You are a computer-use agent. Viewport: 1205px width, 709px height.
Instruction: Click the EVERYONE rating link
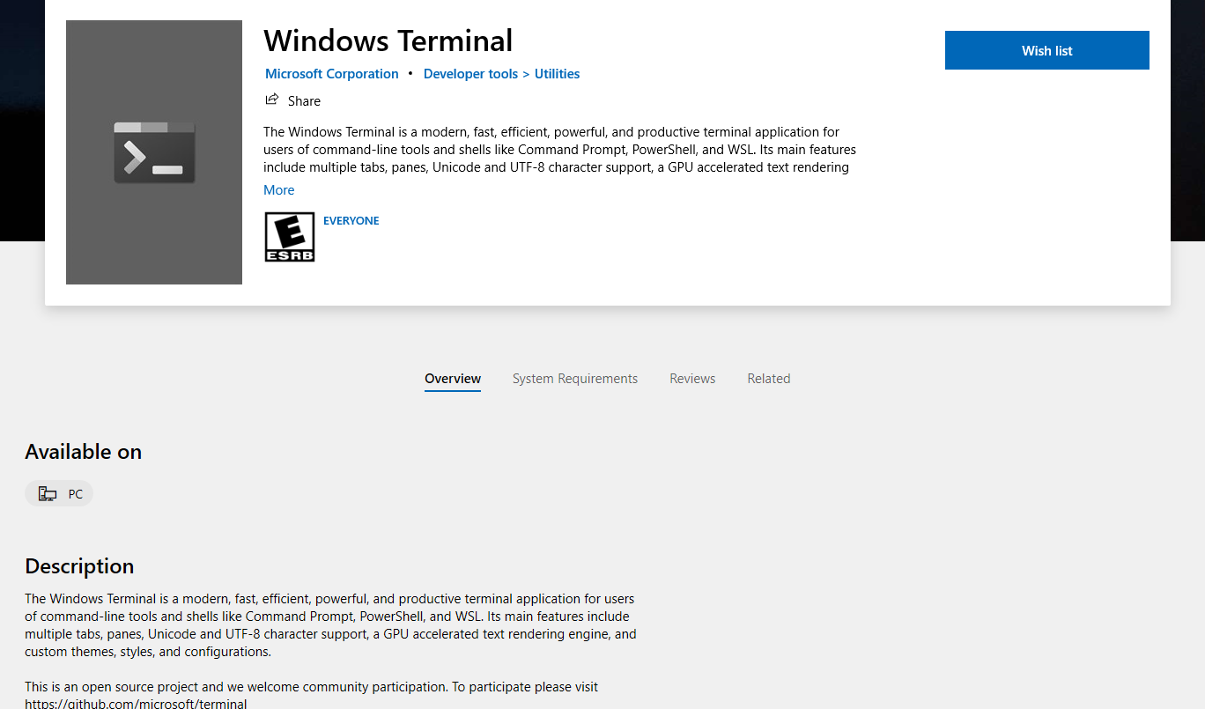[351, 221]
